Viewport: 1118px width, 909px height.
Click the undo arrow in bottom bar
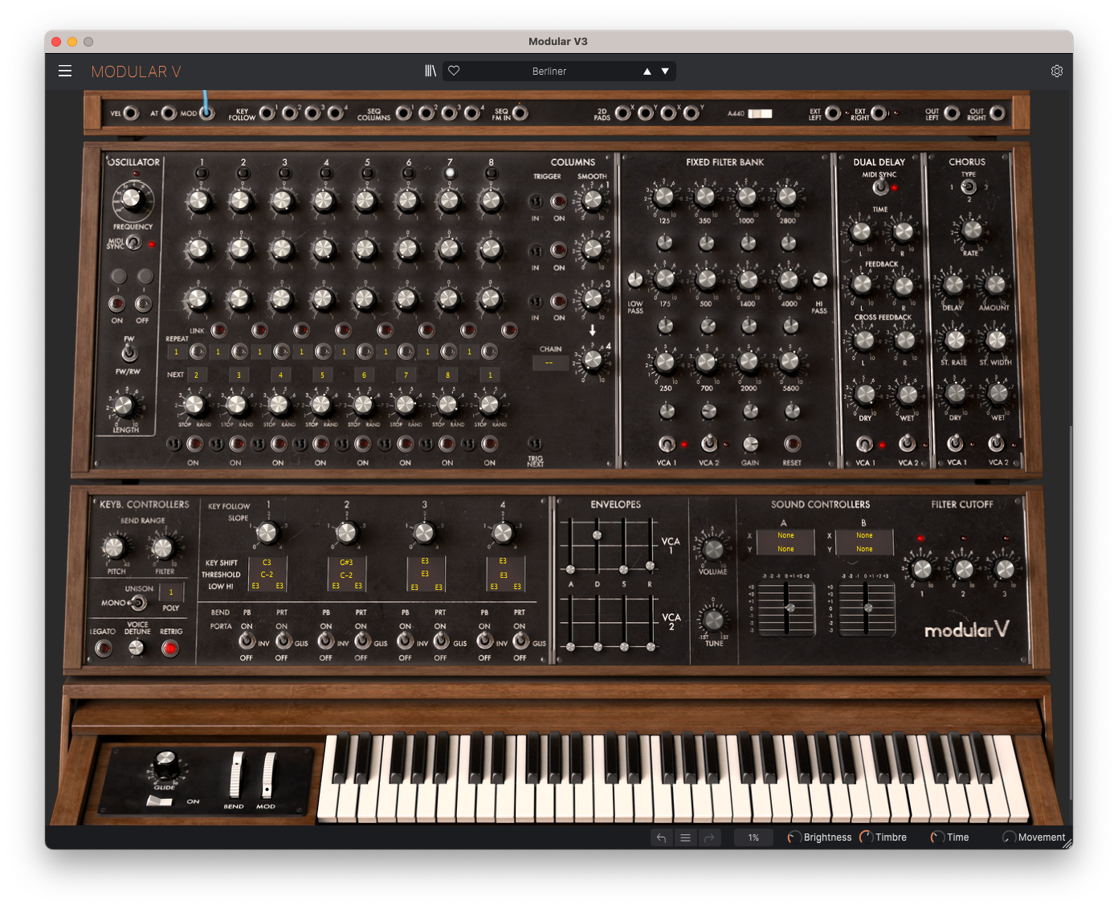point(662,837)
